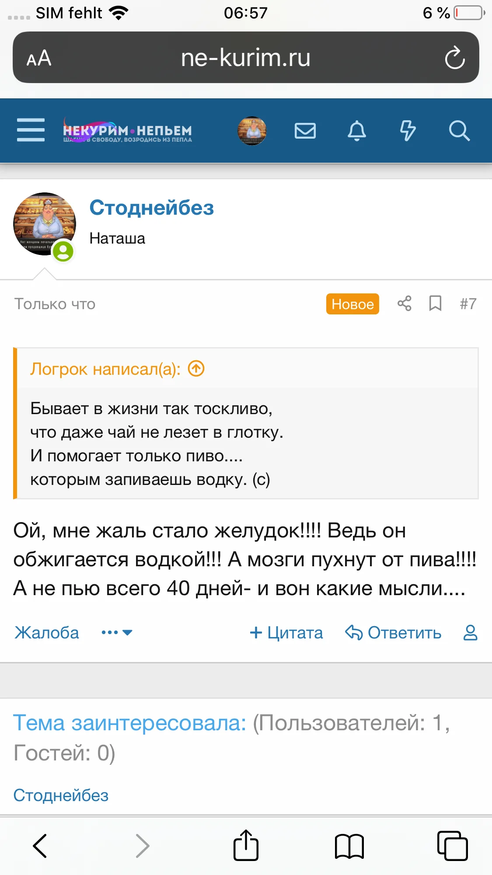
Task: Share post via share icon
Action: 404,303
